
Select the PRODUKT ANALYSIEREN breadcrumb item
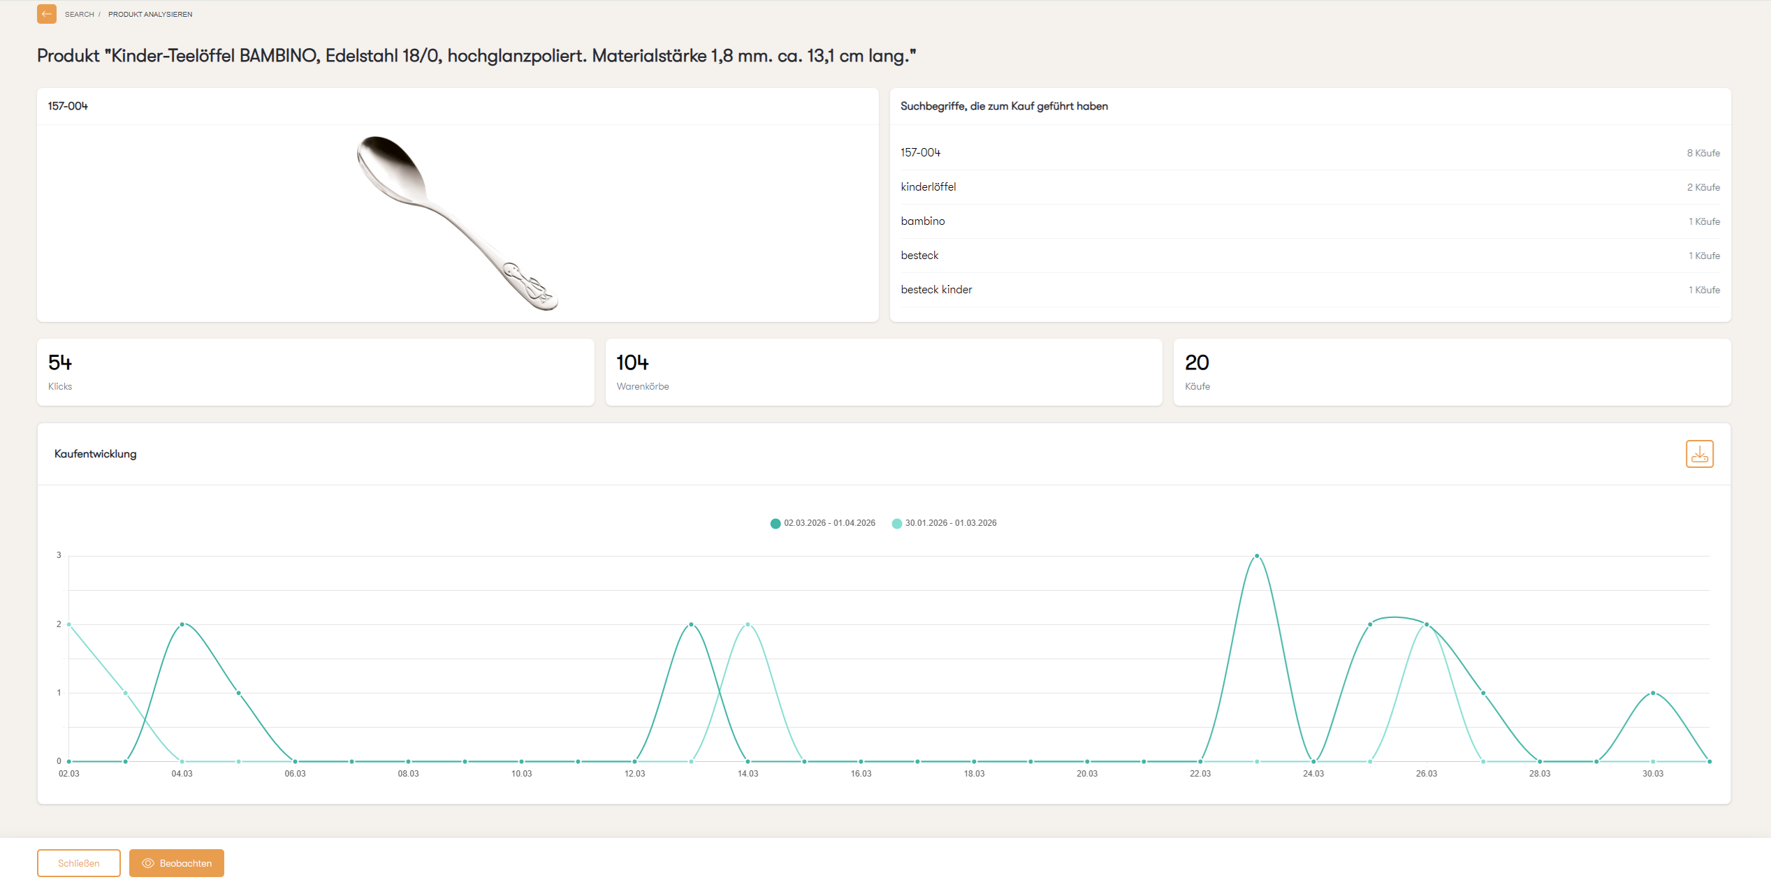150,14
